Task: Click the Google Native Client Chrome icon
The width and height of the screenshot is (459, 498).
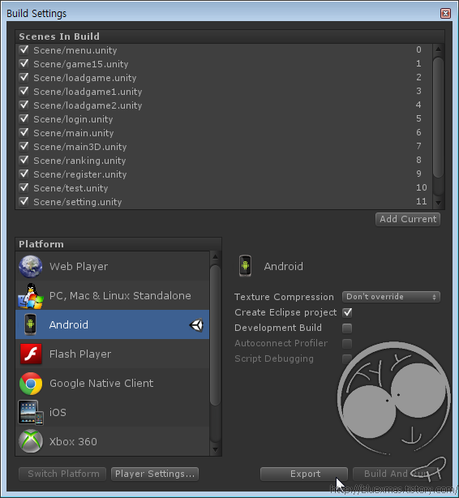Action: coord(31,384)
